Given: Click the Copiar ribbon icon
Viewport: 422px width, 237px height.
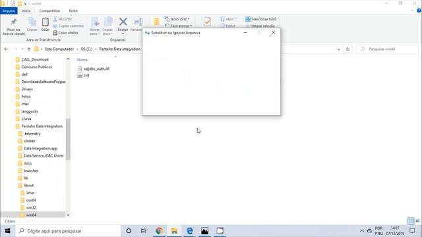Looking at the screenshot, I should pyautogui.click(x=32, y=22).
